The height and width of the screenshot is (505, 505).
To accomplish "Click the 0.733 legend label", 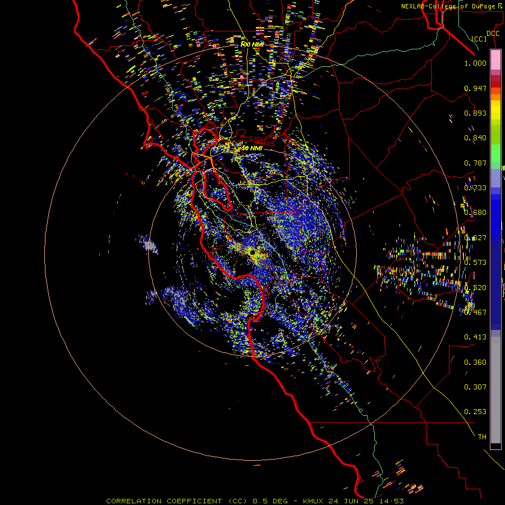I will point(475,188).
